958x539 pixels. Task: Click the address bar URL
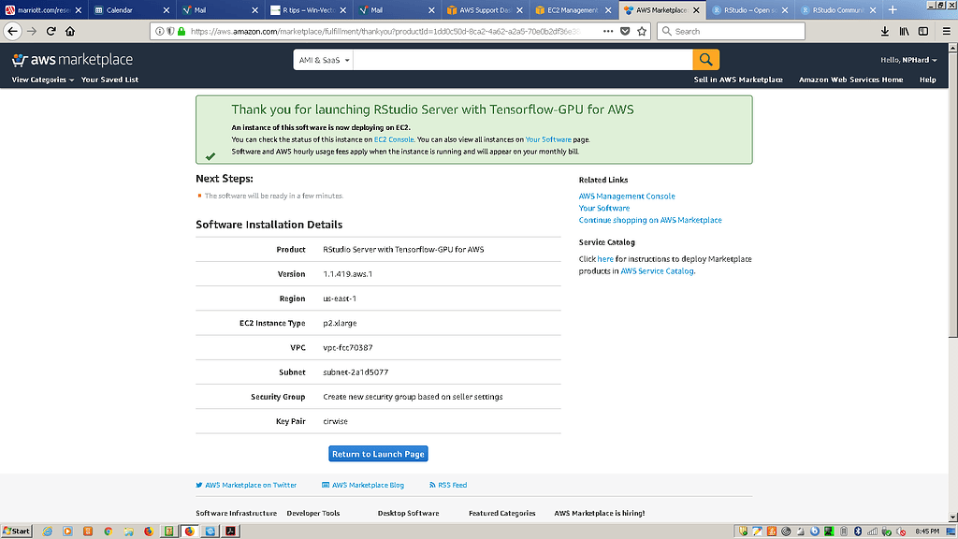tap(385, 31)
